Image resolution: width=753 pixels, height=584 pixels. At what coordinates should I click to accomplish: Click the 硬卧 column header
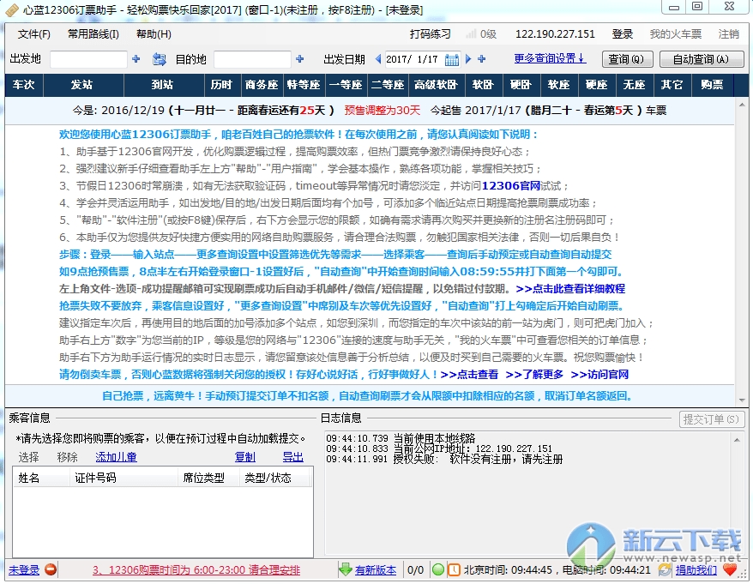(x=521, y=85)
